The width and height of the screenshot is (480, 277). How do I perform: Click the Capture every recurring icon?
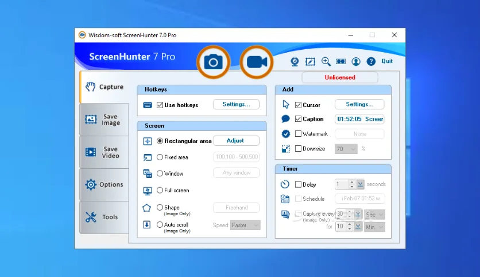pyautogui.click(x=285, y=214)
